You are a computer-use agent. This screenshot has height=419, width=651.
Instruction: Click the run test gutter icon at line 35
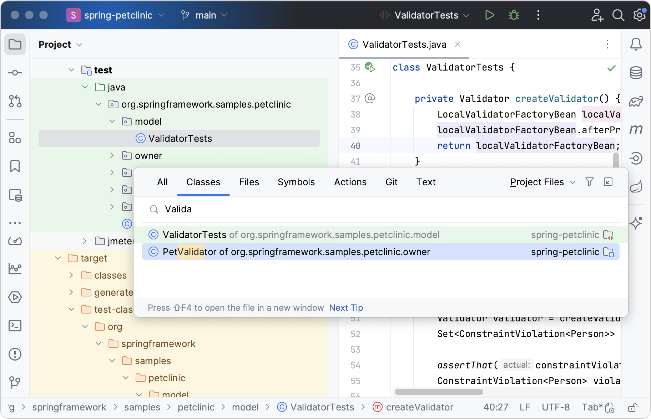pyautogui.click(x=370, y=67)
